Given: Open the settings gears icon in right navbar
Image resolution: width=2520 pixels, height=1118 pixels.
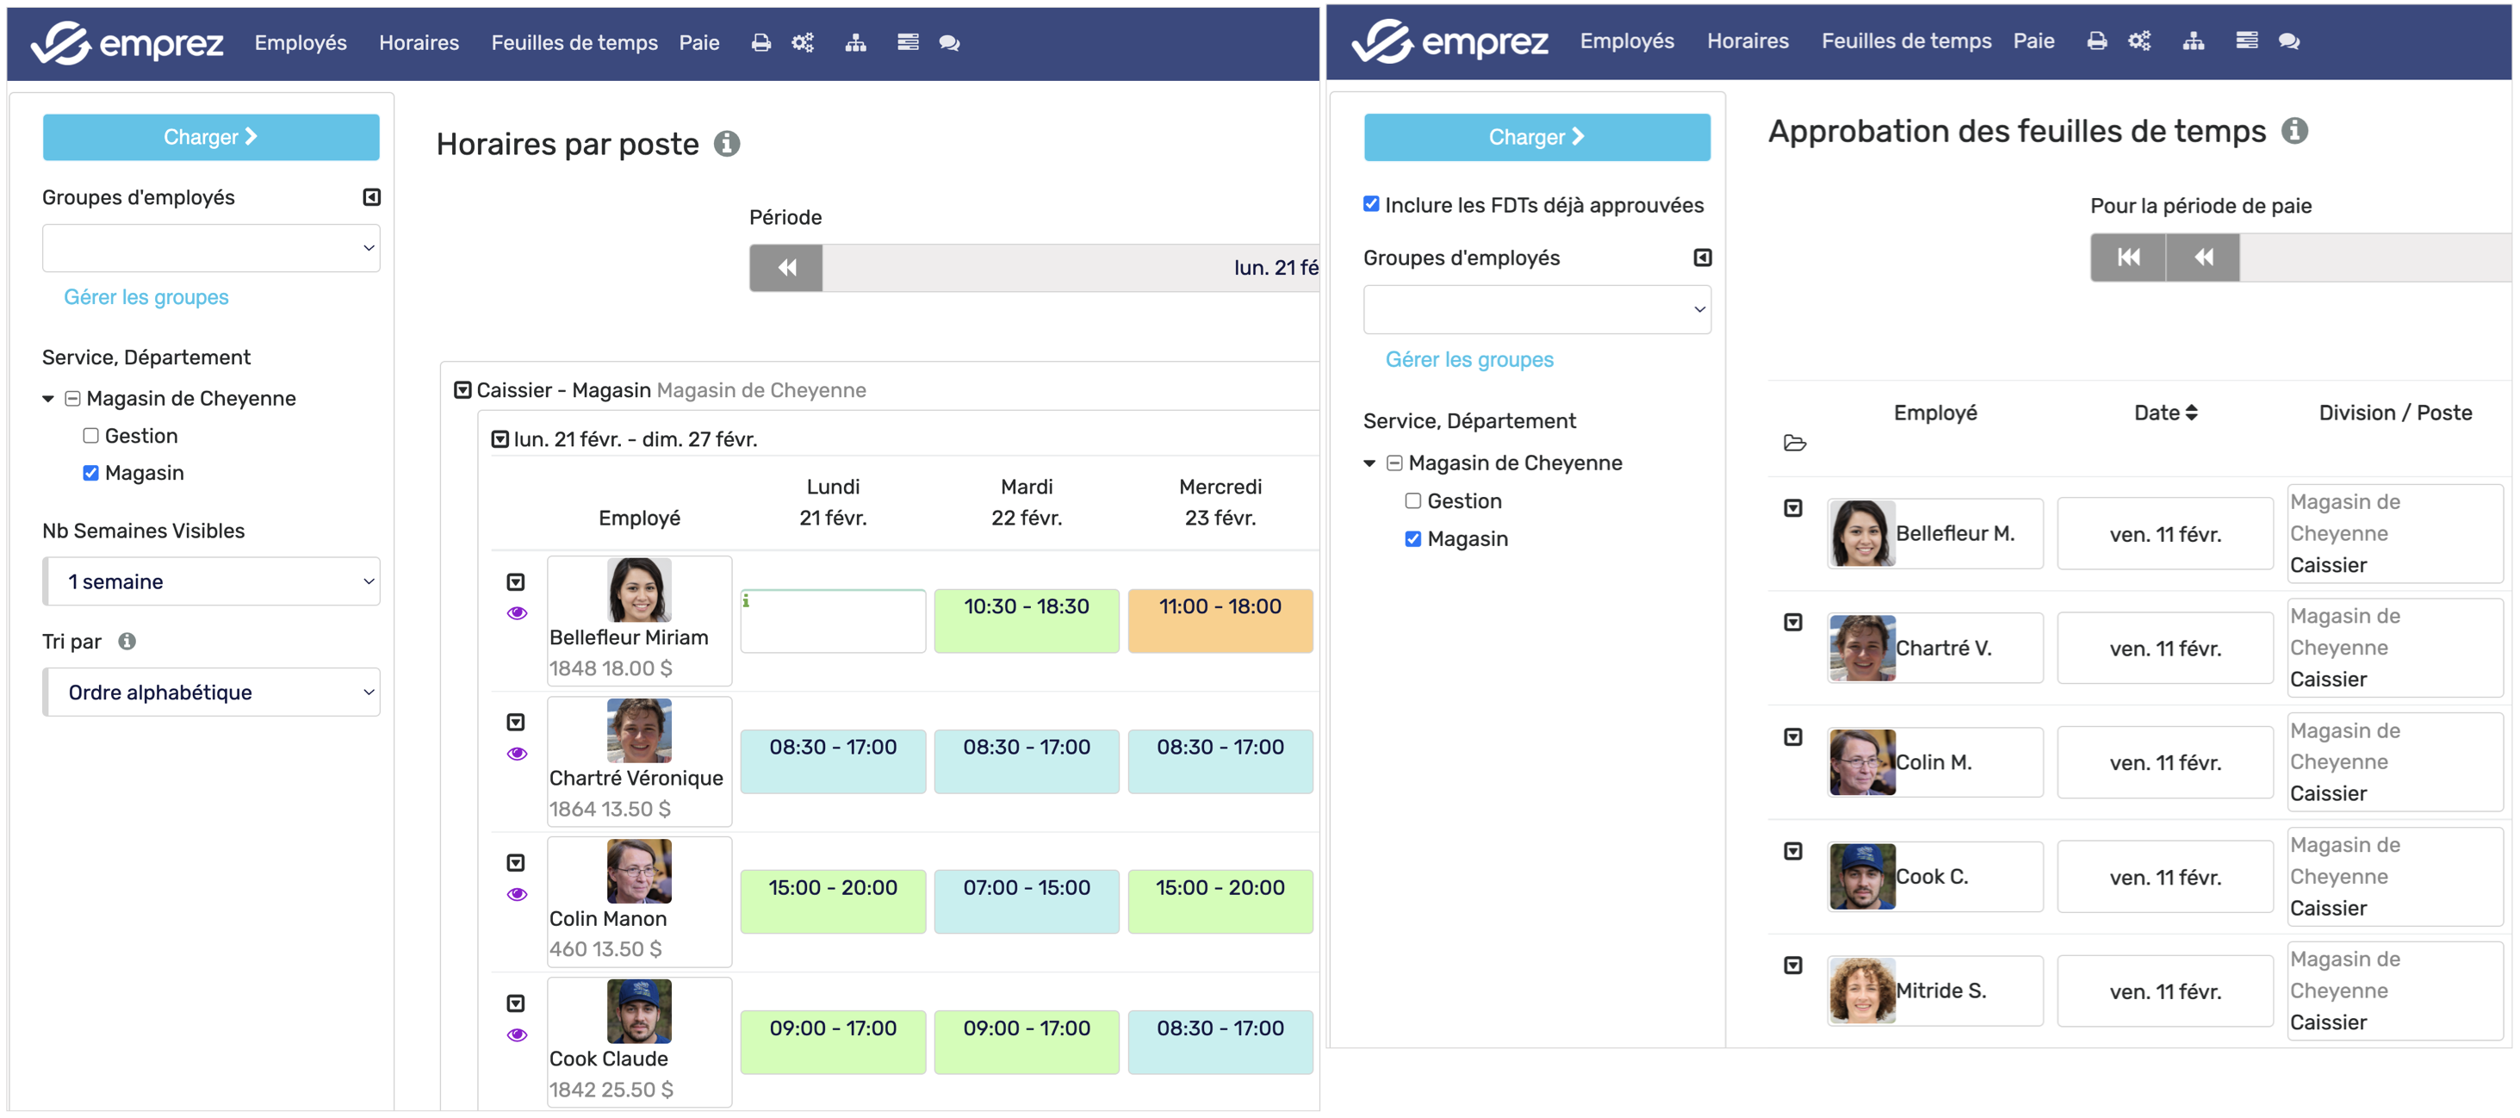Looking at the screenshot, I should pyautogui.click(x=2138, y=41).
